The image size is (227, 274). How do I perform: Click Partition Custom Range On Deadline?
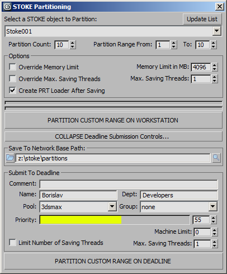coord(114,261)
